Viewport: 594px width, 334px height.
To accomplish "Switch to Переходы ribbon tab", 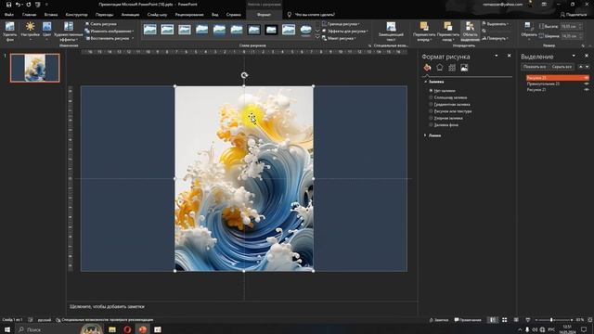I will 104,15.
